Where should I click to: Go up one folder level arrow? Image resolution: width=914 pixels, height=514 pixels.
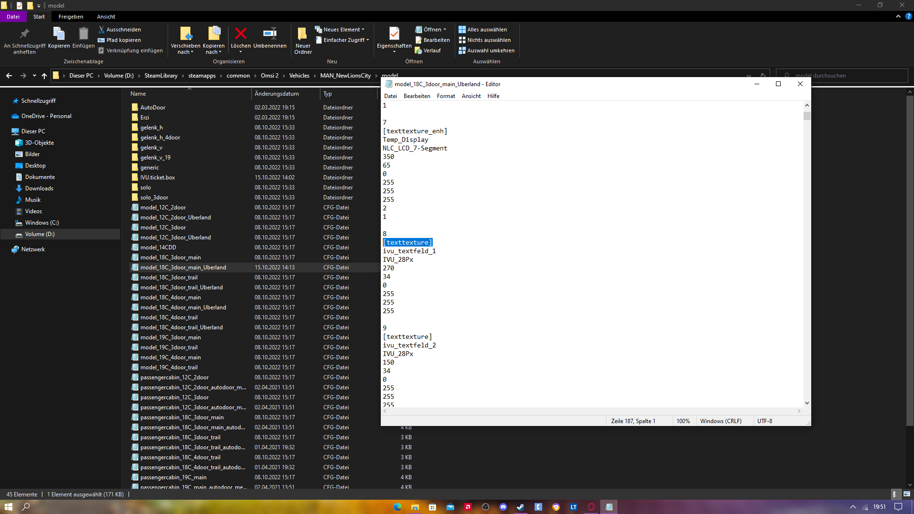pos(44,76)
